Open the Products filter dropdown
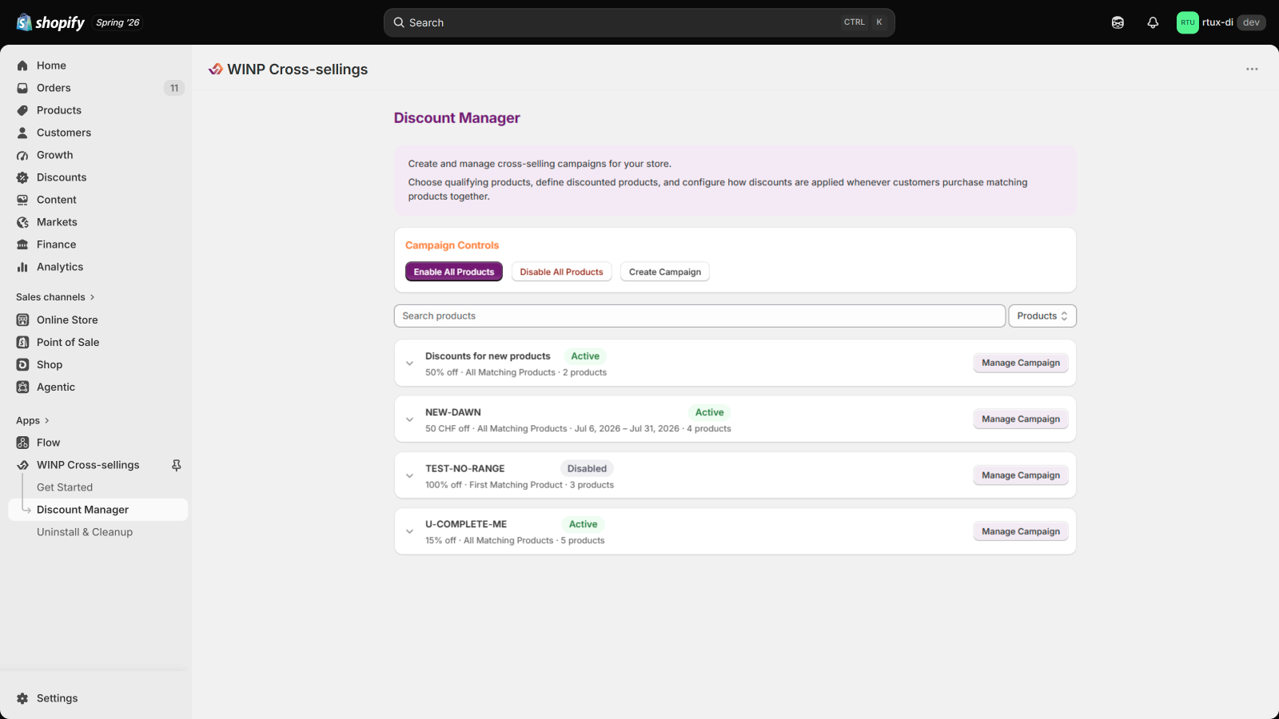This screenshot has height=719, width=1279. tap(1042, 316)
